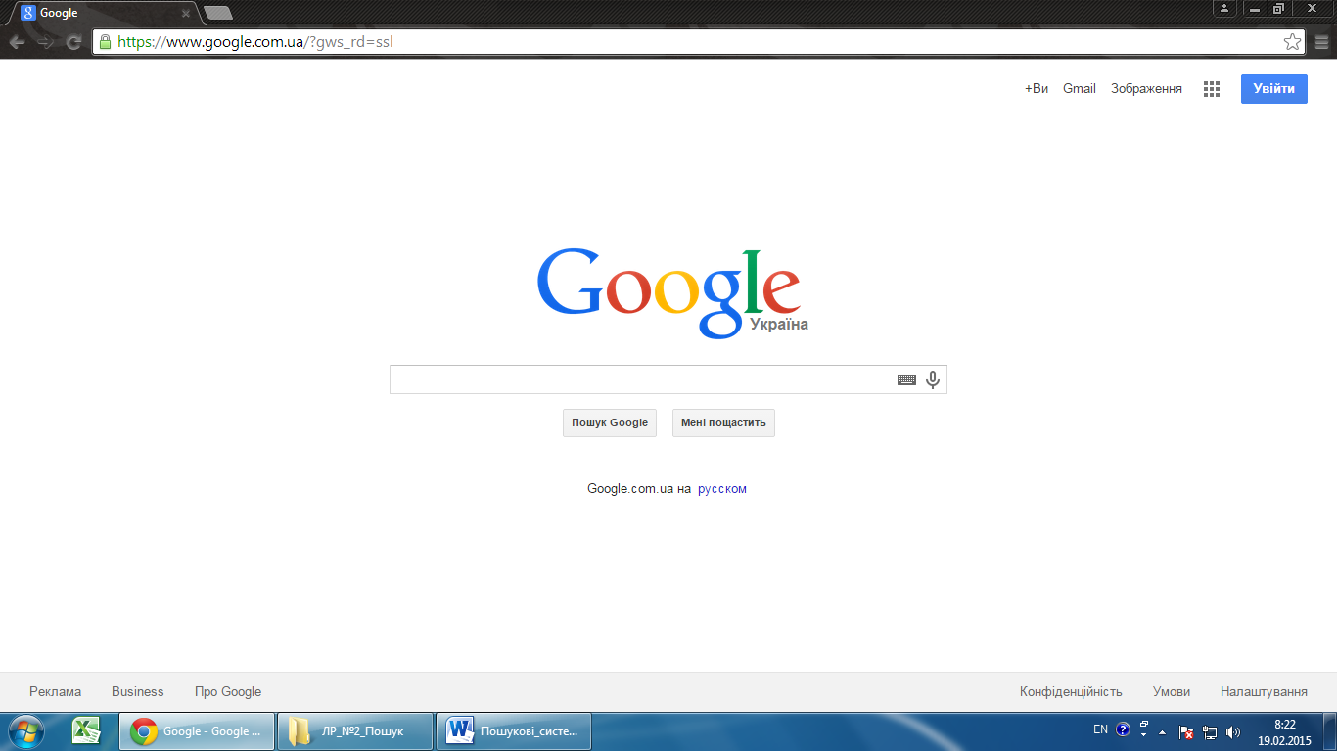Select the Google browser tab

(105, 13)
